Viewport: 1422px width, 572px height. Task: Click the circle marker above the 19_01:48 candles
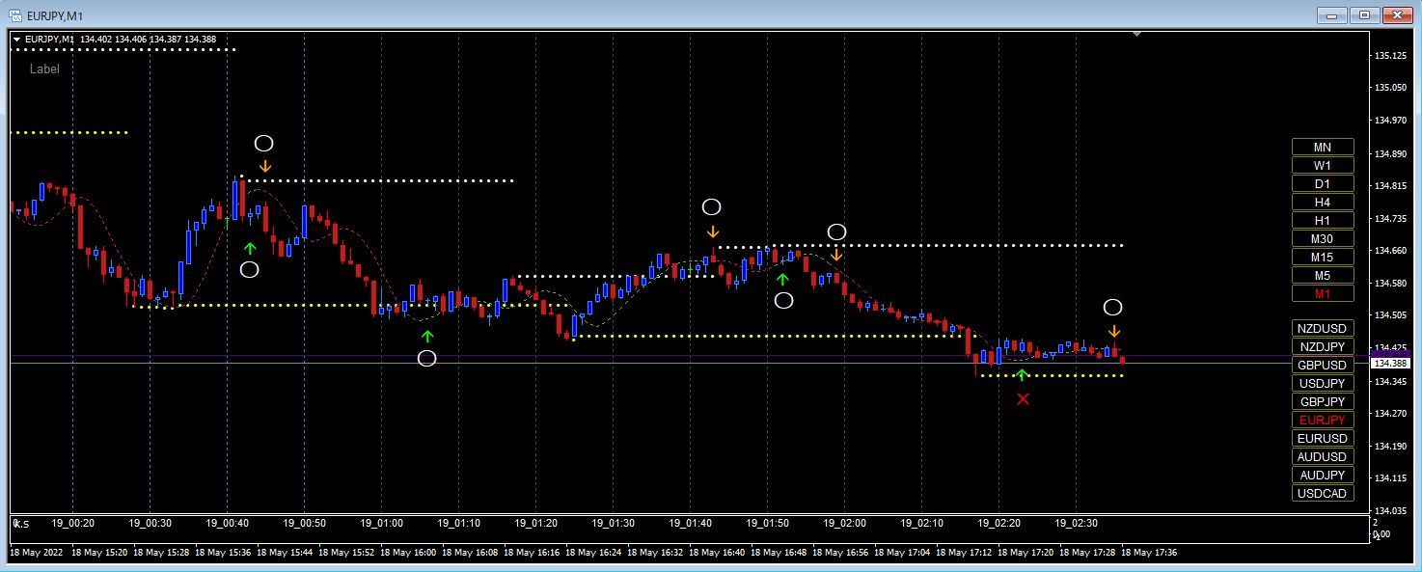click(x=836, y=232)
